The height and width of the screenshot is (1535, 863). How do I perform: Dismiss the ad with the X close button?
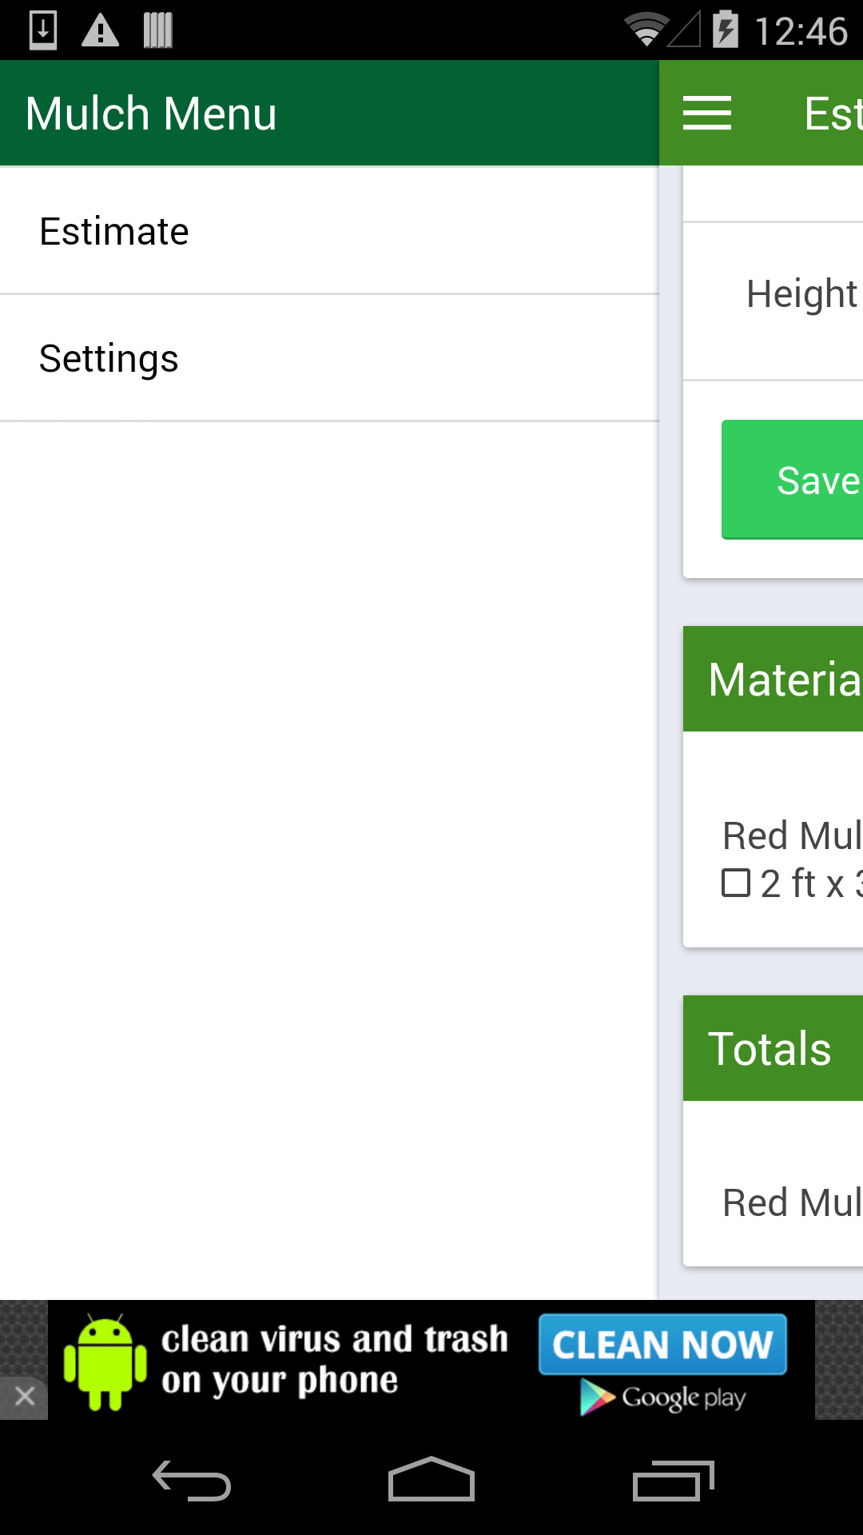coord(24,1396)
